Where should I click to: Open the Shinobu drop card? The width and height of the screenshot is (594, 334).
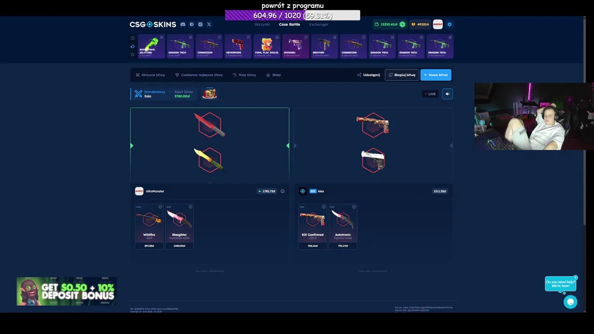click(295, 46)
